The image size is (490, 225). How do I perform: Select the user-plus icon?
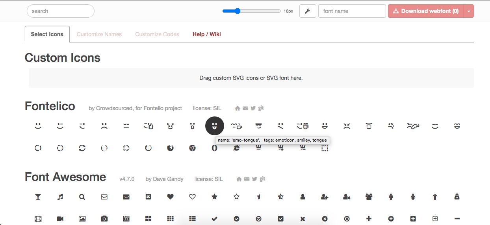[325, 197]
